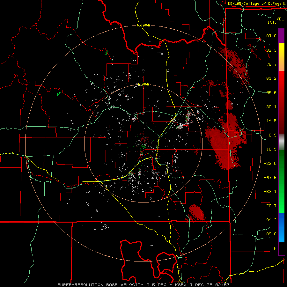The height and width of the screenshot is (287, 287).
Task: Select the -94.2 legend value
Action: pyautogui.click(x=270, y=220)
